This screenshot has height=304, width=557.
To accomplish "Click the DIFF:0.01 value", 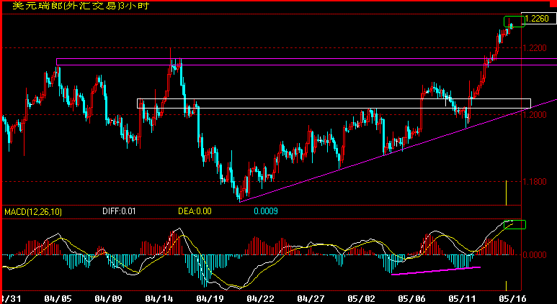I will (x=119, y=211).
